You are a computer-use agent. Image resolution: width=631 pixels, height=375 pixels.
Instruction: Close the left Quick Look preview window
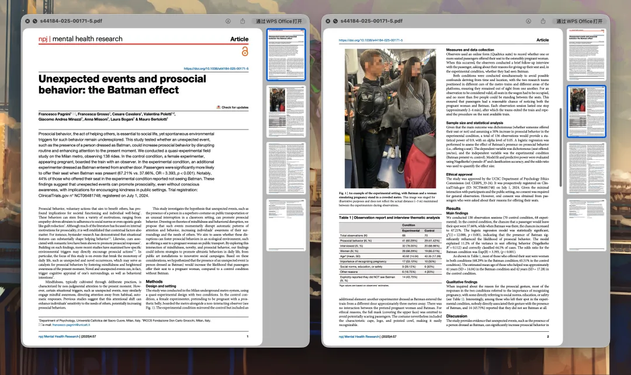click(27, 21)
